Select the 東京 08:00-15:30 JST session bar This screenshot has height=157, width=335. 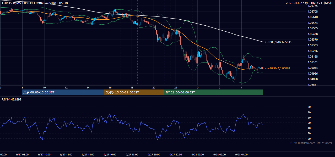click(x=63, y=92)
